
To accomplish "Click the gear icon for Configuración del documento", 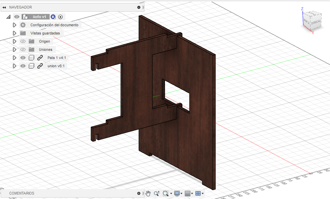I will tap(23, 25).
